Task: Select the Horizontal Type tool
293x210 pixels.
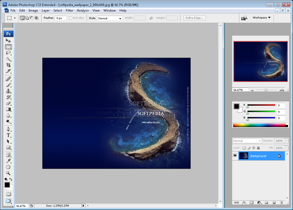Action: [8, 135]
